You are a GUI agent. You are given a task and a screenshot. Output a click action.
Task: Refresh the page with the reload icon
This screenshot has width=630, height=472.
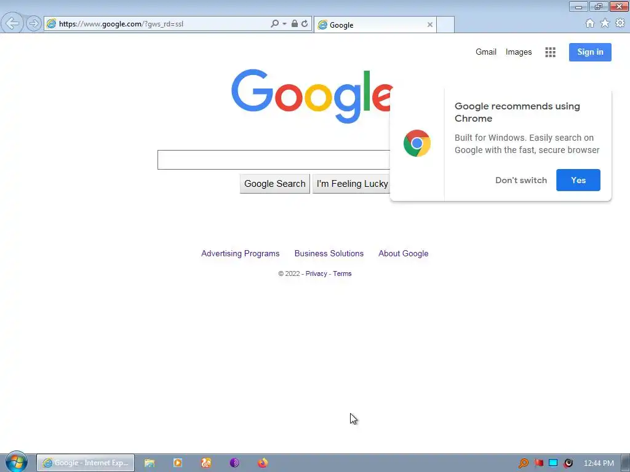tap(305, 24)
